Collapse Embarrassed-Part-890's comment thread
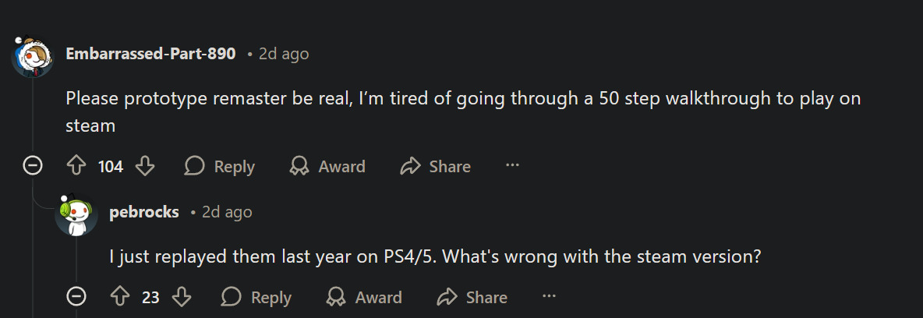Viewport: 923px width, 318px height. click(x=33, y=166)
